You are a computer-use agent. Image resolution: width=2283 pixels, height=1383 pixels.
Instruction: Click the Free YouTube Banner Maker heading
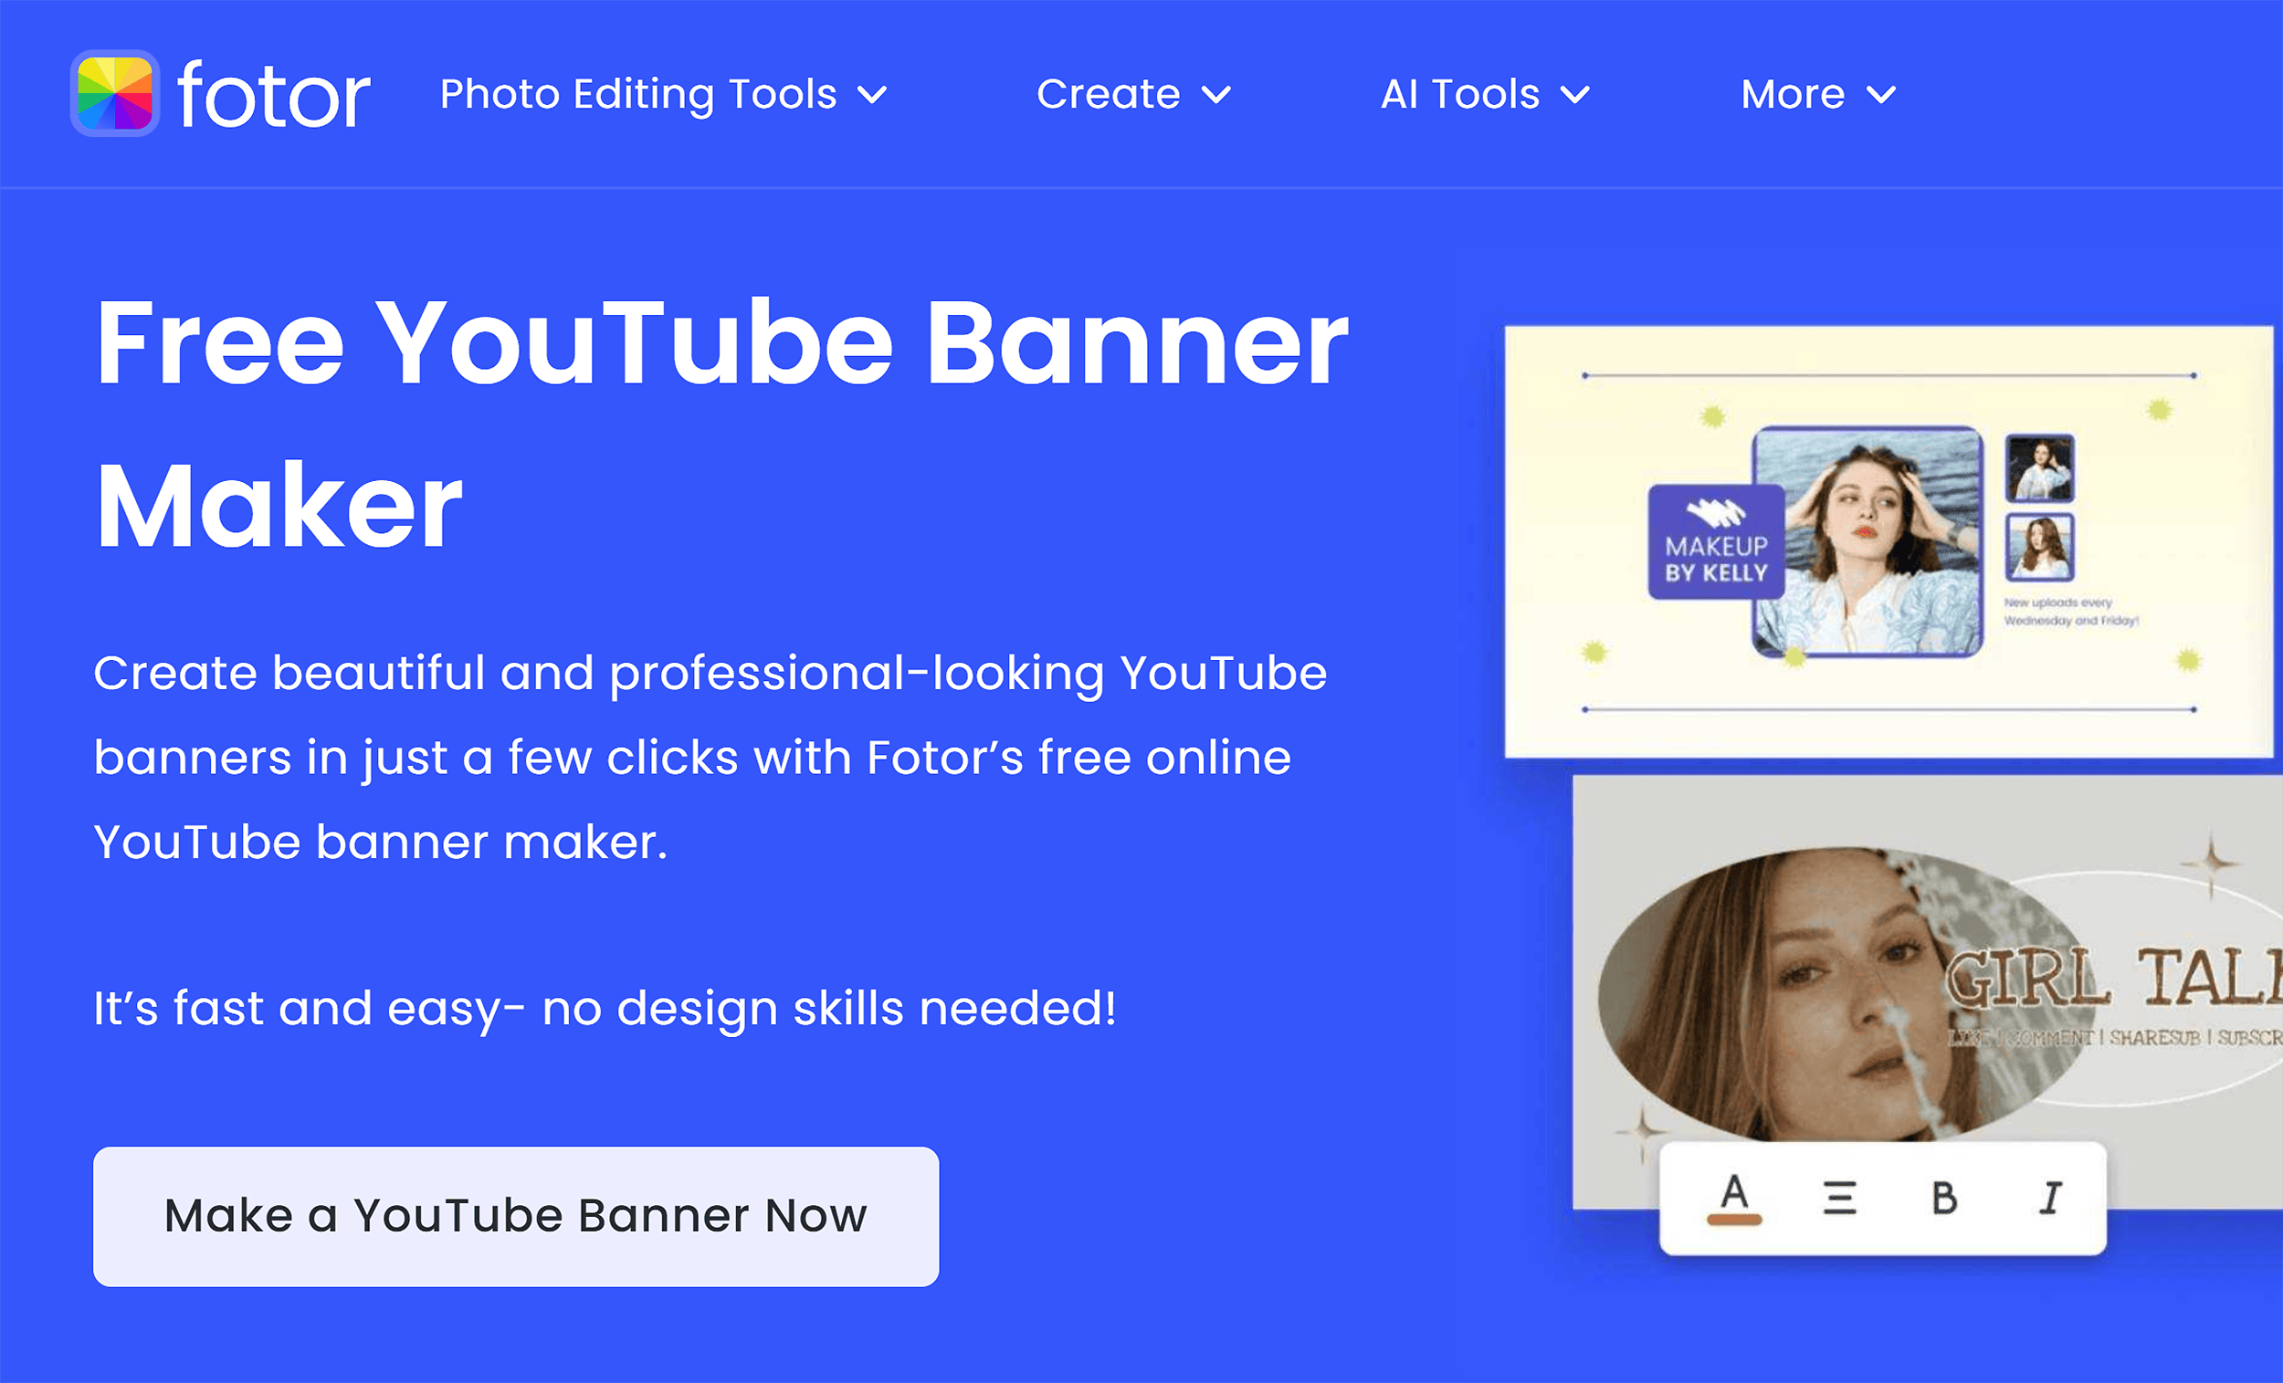pyautogui.click(x=721, y=424)
